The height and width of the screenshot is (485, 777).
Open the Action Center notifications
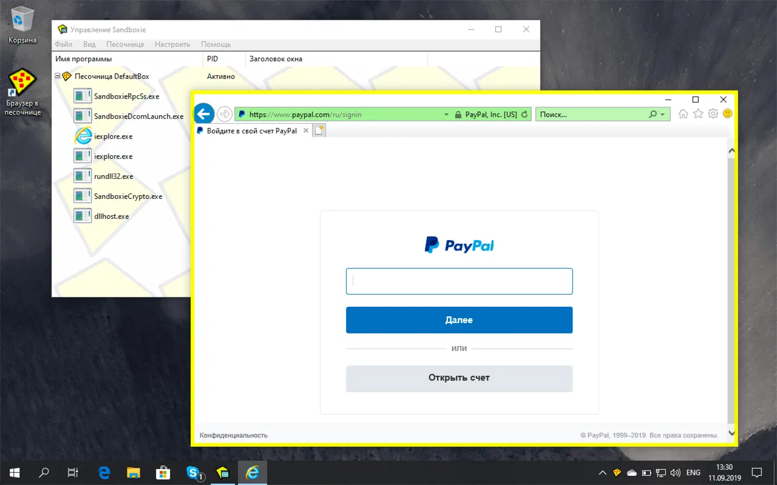click(757, 473)
